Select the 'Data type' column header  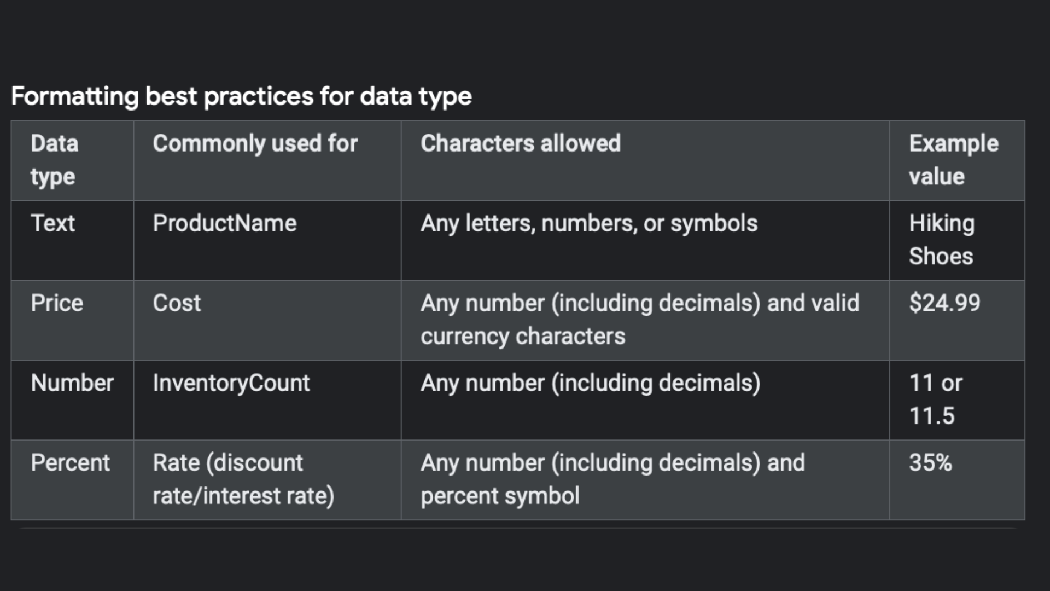pos(72,160)
